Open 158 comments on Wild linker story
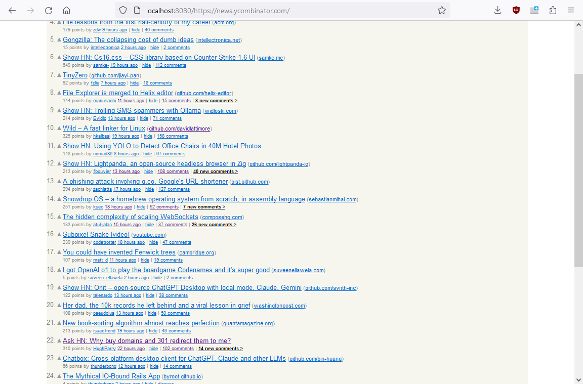583x384 pixels. click(x=173, y=136)
